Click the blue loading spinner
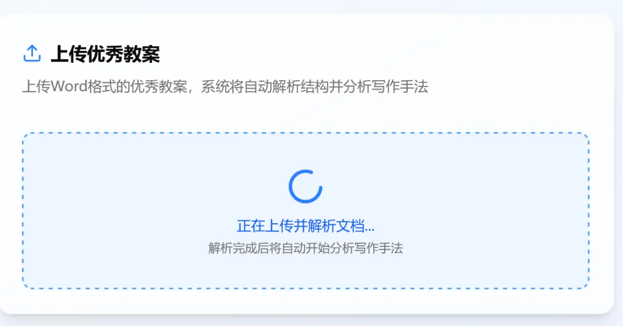The height and width of the screenshot is (326, 623). point(305,186)
